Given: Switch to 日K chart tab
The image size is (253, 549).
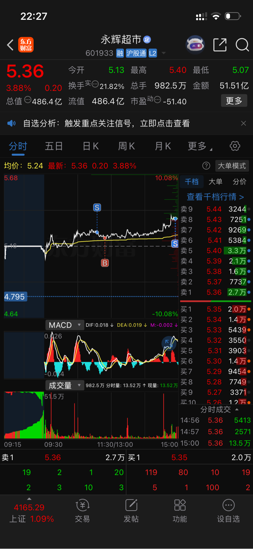Looking at the screenshot, I should pyautogui.click(x=91, y=146).
